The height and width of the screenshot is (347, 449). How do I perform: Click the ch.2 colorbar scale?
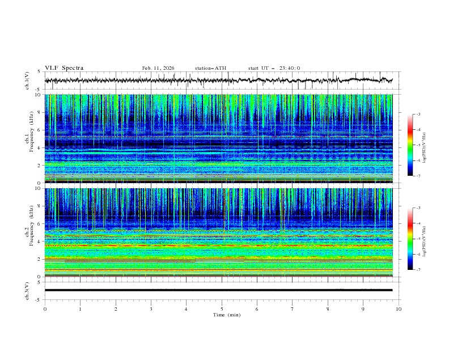410,239
